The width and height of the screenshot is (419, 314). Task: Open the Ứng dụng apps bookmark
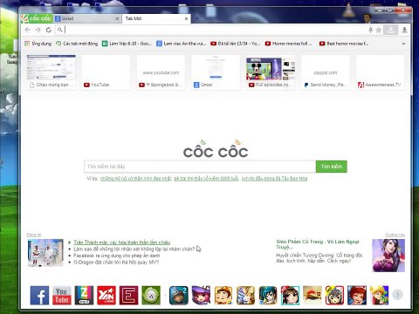[x=38, y=44]
